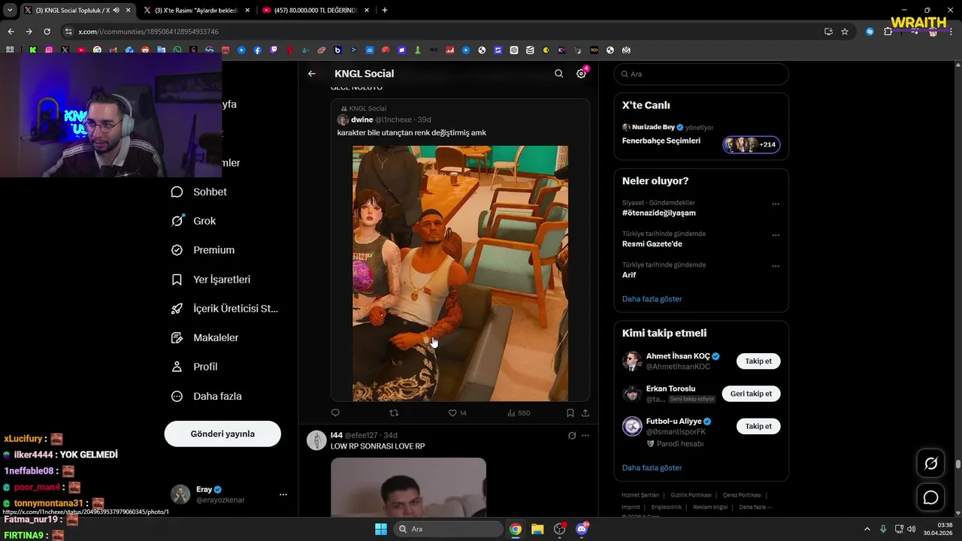
Task: Open the I44 post media thumbnail
Action: 408,487
